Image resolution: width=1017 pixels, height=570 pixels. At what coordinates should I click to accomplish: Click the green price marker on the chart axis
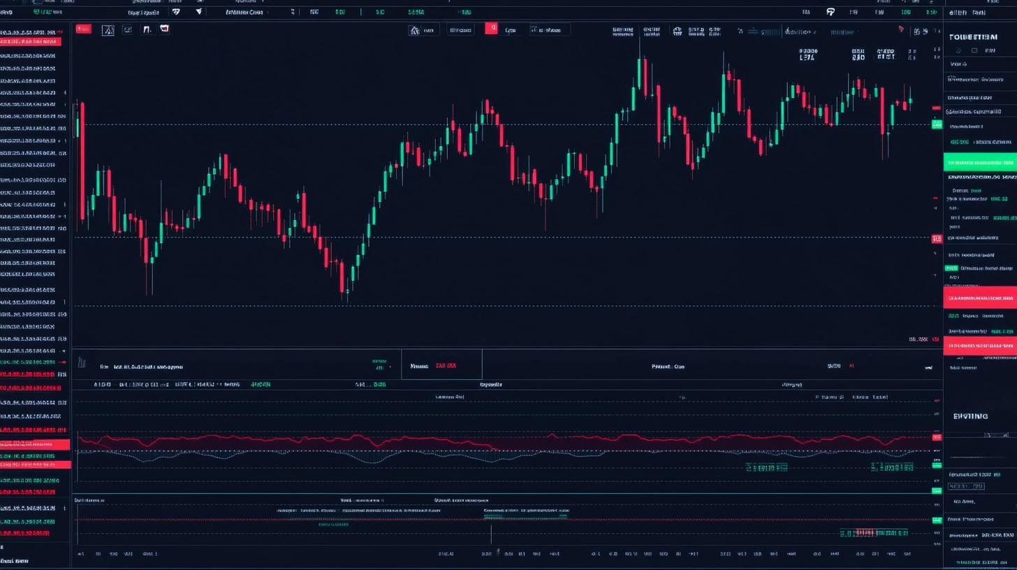point(937,124)
